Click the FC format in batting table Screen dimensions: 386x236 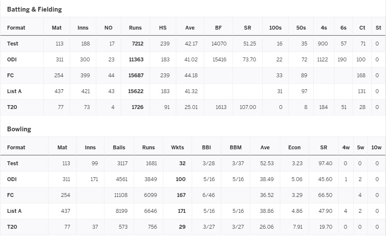[10, 76]
